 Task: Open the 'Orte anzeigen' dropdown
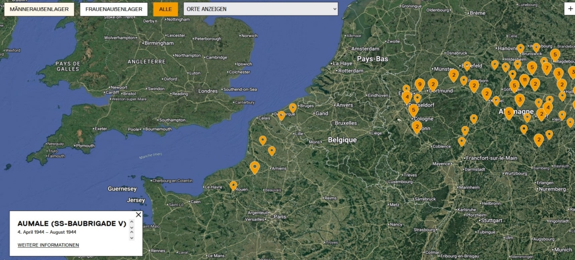pos(261,9)
